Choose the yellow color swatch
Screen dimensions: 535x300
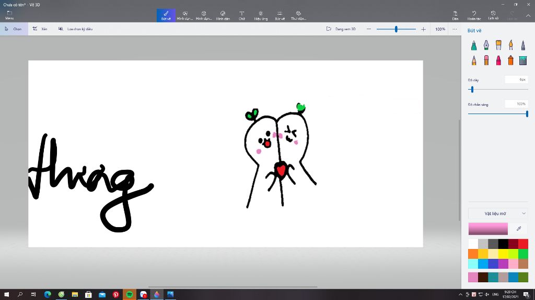(x=503, y=254)
